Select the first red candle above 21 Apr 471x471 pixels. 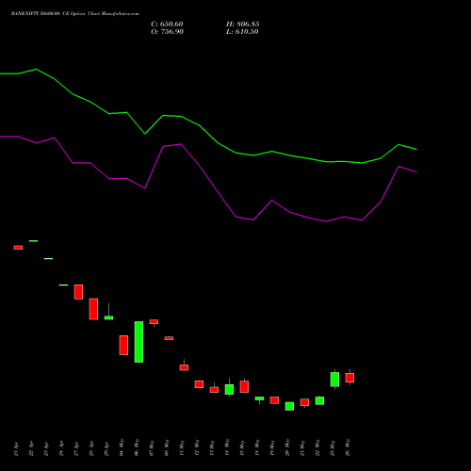click(x=18, y=248)
